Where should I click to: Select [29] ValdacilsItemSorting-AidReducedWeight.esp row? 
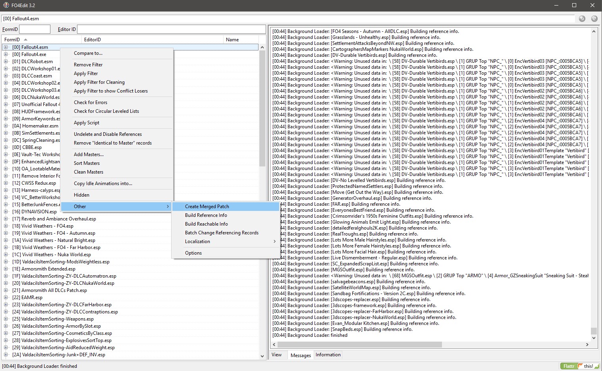130,348
